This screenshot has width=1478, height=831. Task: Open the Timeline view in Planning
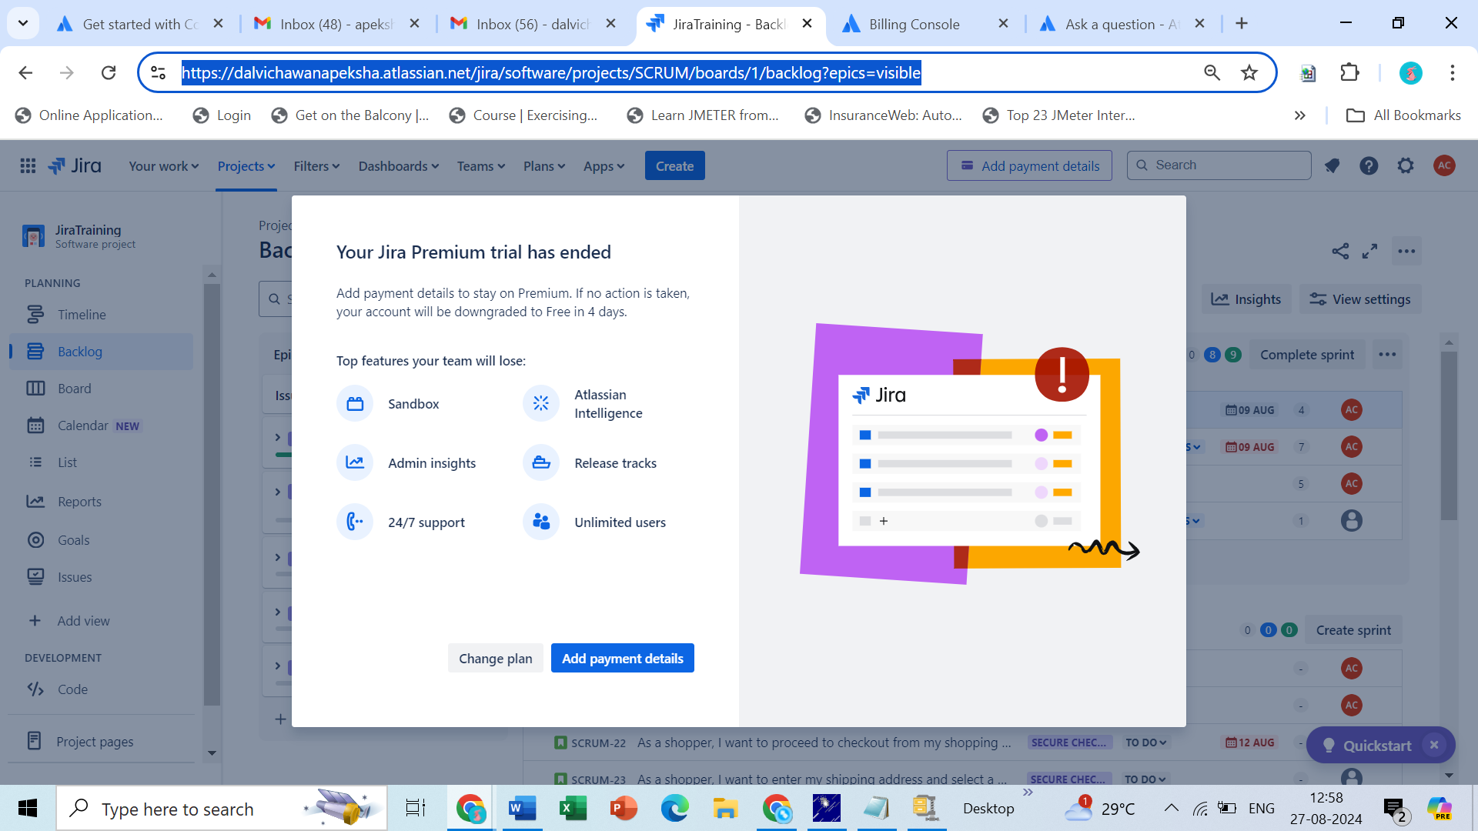tap(82, 314)
